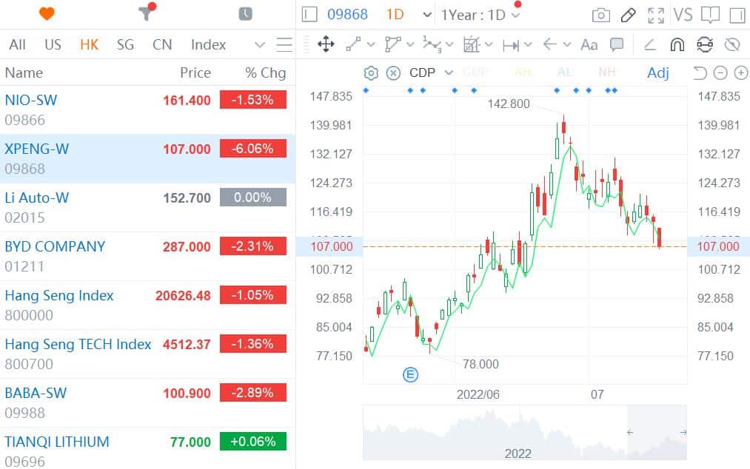
Task: Enter full screen chart mode
Action: 656,16
